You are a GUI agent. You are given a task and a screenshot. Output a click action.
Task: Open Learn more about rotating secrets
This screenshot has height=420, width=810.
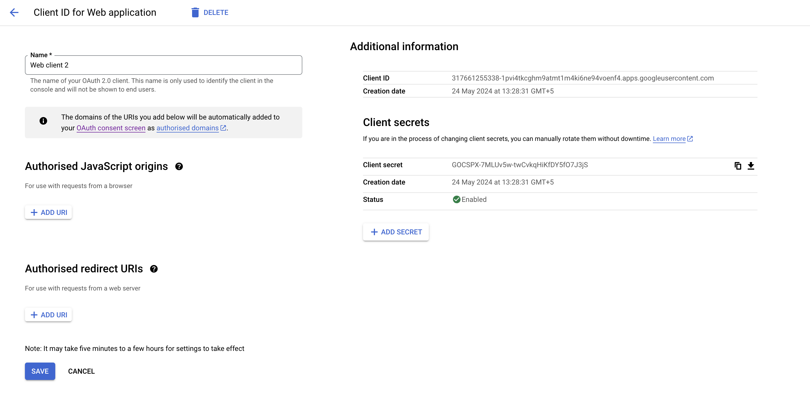[669, 139]
